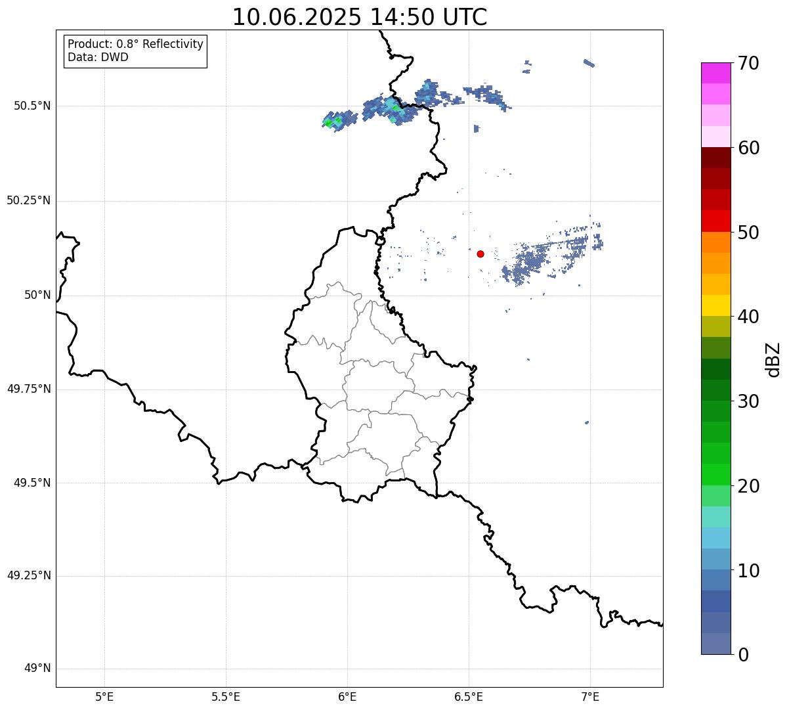Click the colorbar 40 tick label
The image size is (789, 710).
748,317
